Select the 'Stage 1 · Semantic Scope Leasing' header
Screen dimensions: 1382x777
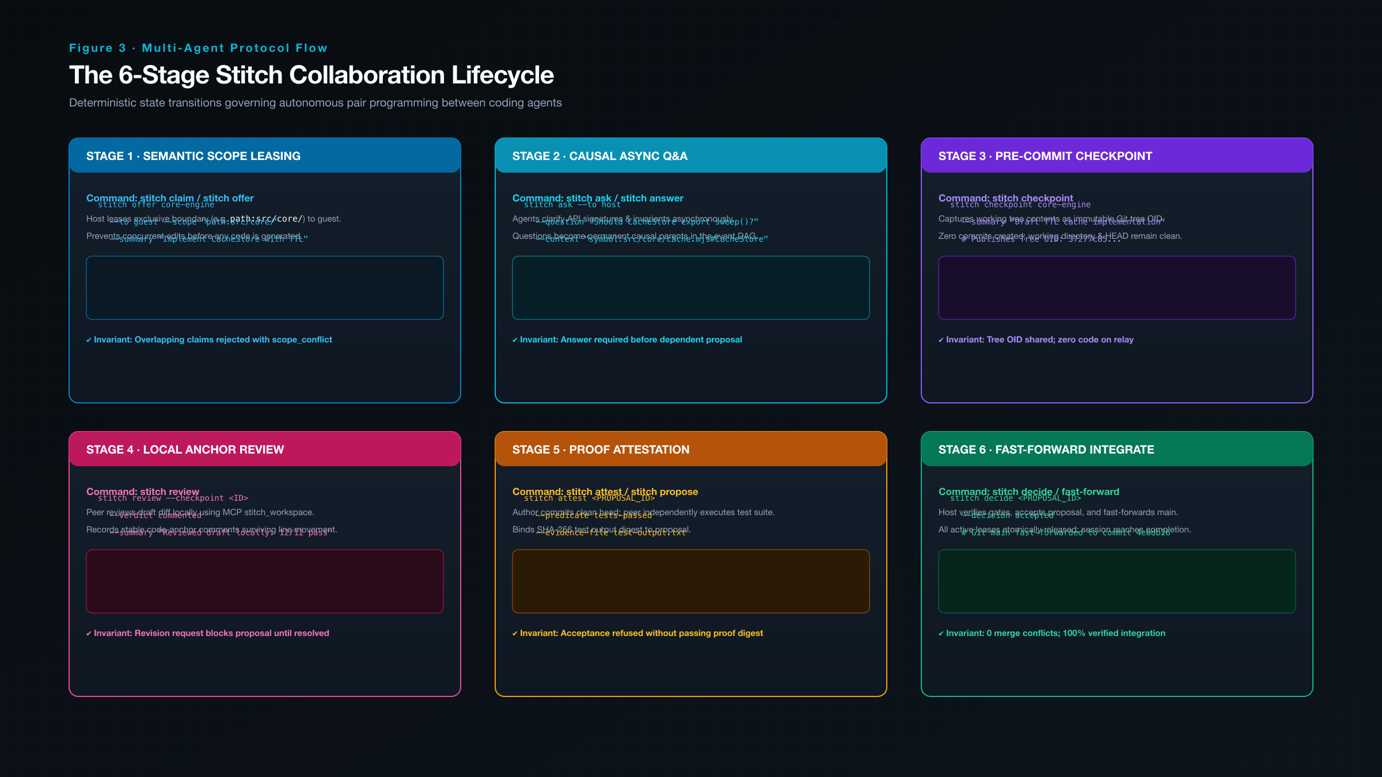coord(265,155)
